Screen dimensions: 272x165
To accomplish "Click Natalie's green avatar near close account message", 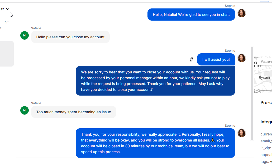I will [x=25, y=35].
